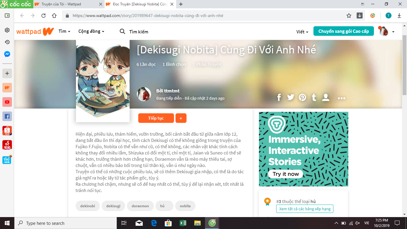Image resolution: width=407 pixels, height=229 pixels.
Task: Open YouTube shortcut in sidebar
Action: (7, 102)
